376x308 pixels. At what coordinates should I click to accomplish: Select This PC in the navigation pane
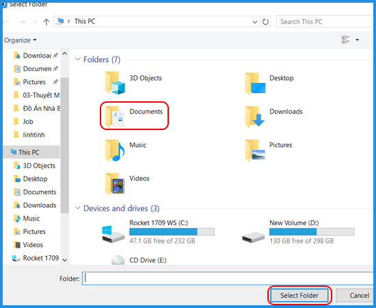[31, 152]
